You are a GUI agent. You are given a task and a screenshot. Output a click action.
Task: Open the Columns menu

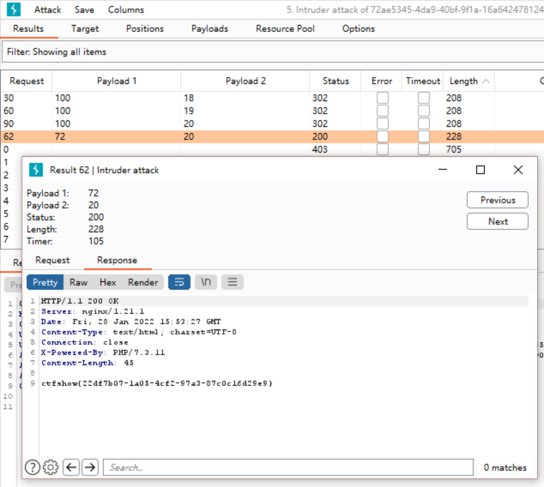pyautogui.click(x=126, y=10)
